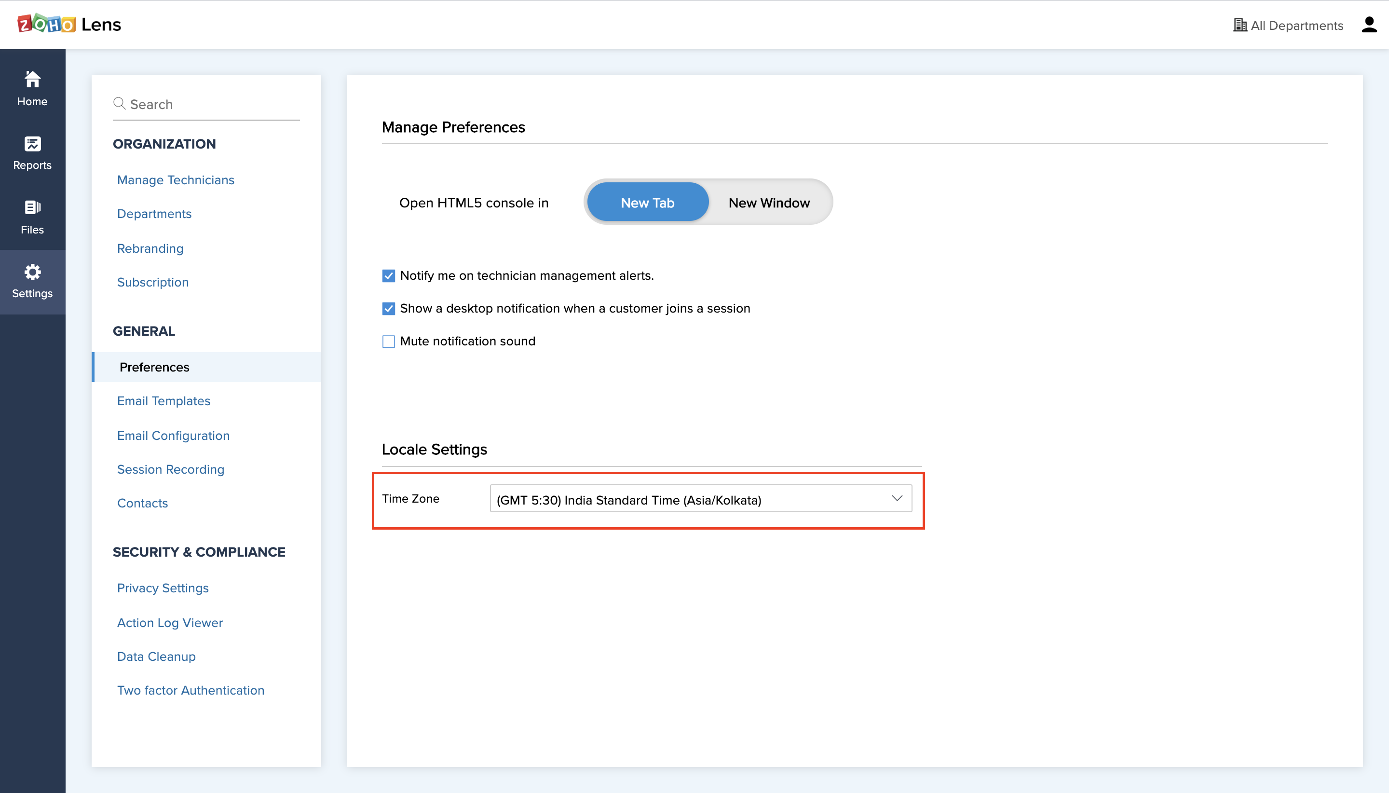Enable Mute notification sound checkbox
This screenshot has height=793, width=1389.
388,342
